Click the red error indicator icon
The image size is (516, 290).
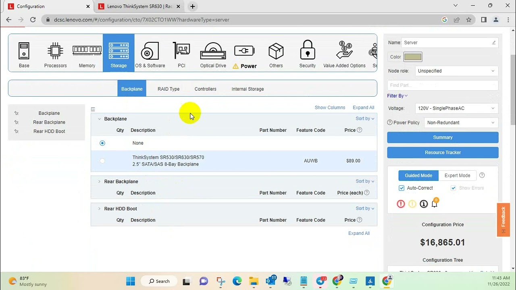401,204
